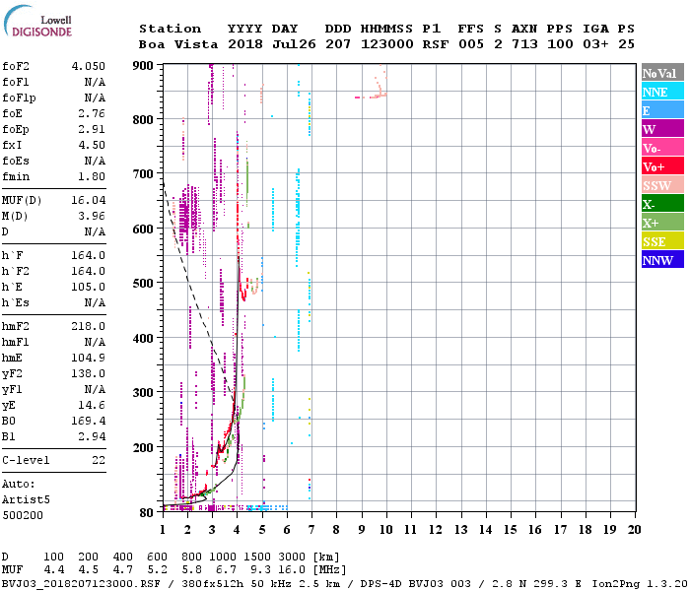
Task: Click the 200 km height axis label
Action: 143,447
